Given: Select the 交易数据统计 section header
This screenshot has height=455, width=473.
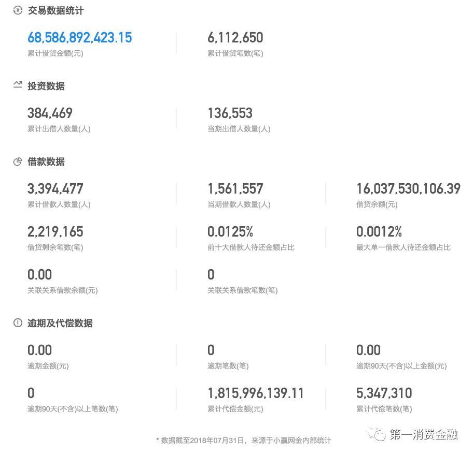Looking at the screenshot, I should pyautogui.click(x=57, y=10).
